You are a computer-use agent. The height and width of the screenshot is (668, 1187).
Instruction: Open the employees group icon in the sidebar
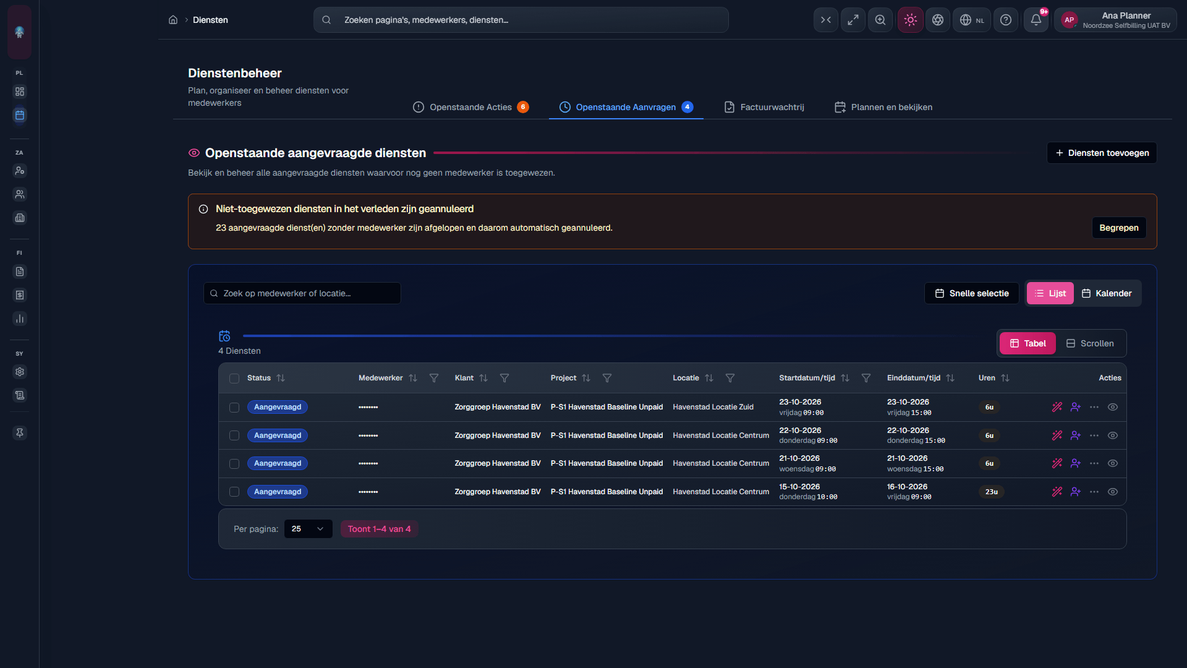20,194
